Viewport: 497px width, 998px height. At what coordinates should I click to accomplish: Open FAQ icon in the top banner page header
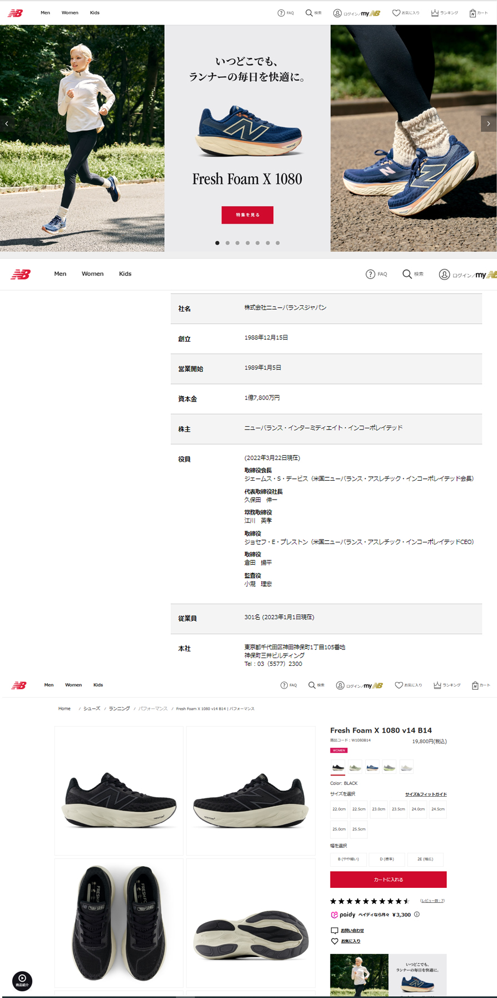tap(286, 13)
